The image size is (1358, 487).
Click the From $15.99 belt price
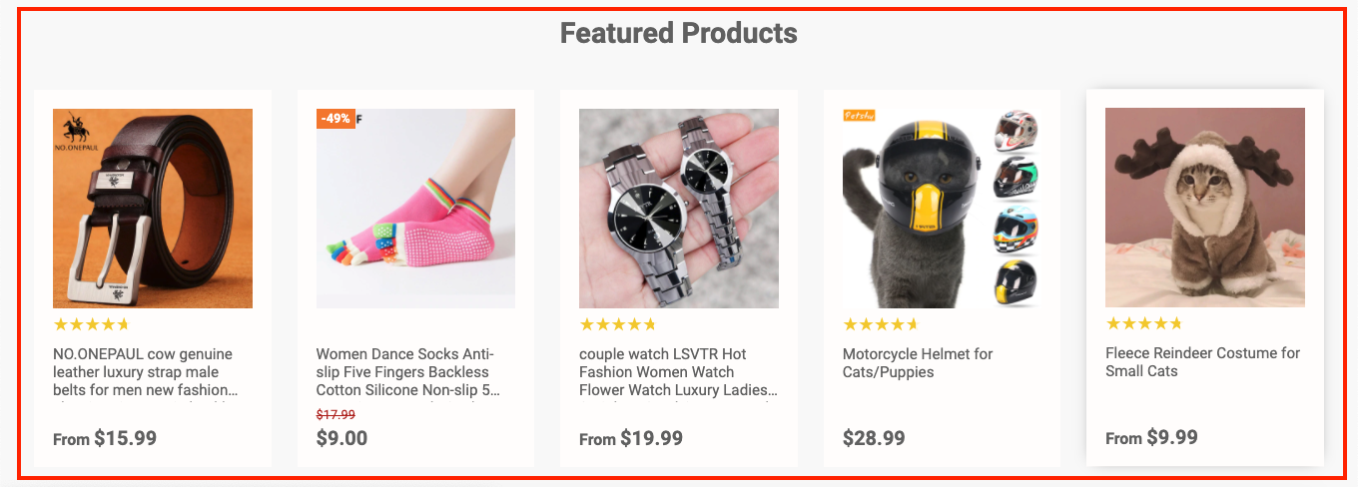[105, 438]
